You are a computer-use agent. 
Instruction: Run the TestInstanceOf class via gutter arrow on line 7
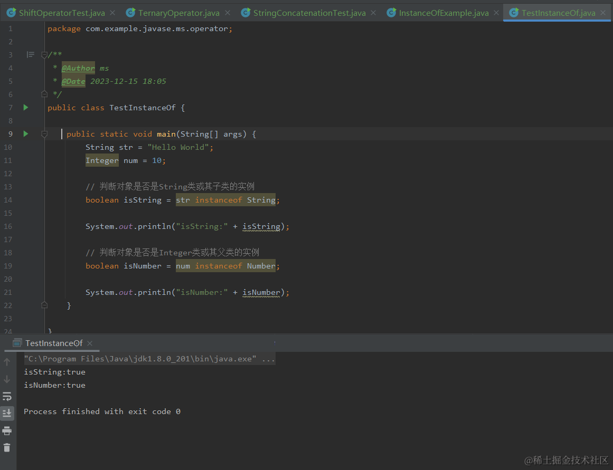pyautogui.click(x=26, y=108)
